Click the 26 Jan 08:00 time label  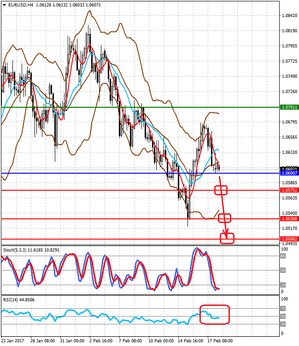[42, 341]
